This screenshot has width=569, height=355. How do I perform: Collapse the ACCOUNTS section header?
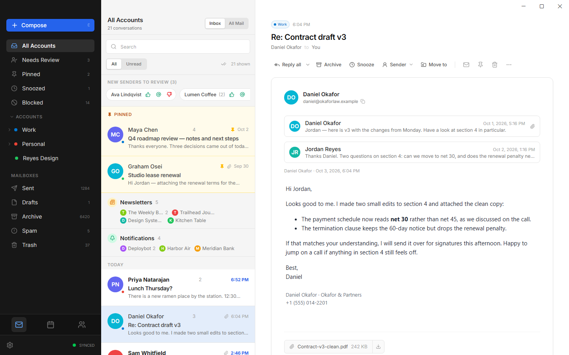tap(26, 117)
